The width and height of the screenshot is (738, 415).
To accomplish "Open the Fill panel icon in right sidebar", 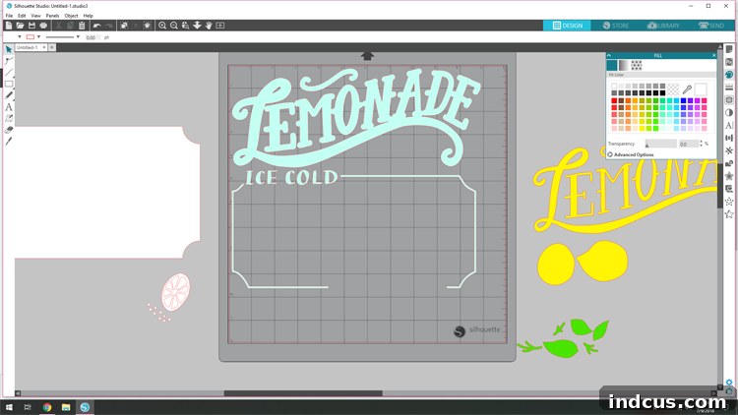I will pyautogui.click(x=729, y=75).
